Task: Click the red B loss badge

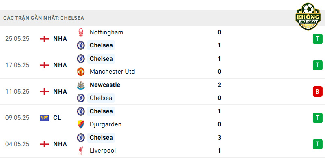Action: tap(318, 92)
